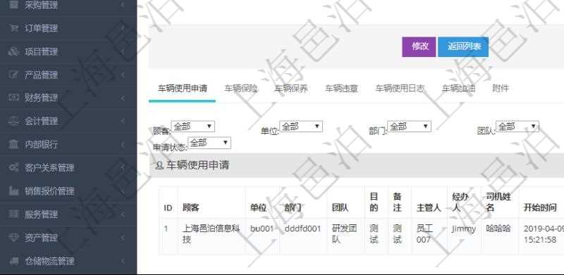Expand the 订单管理 menu chevron

click(x=123, y=28)
